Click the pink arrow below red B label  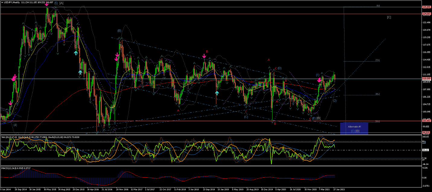click(x=204, y=56)
